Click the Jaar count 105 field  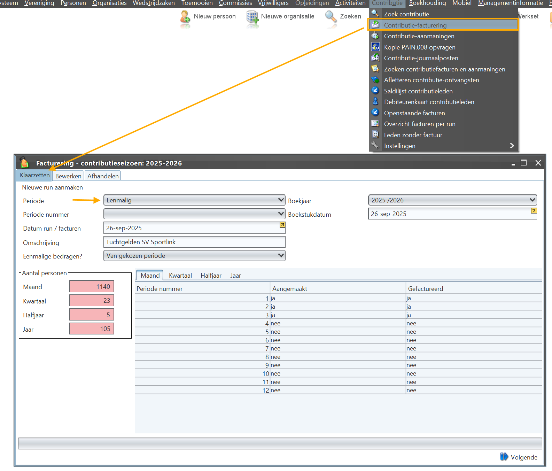coord(92,329)
